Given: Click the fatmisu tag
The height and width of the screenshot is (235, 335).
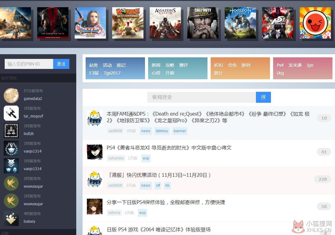Looking at the screenshot, I should [162, 131].
